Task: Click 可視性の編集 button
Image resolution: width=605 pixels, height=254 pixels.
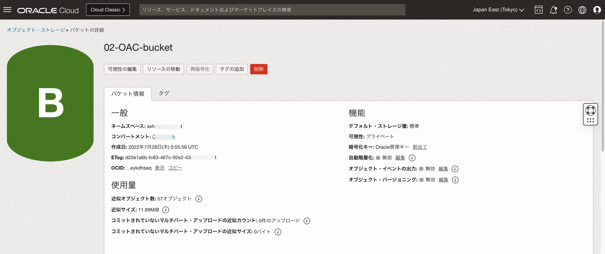Action: pos(122,69)
